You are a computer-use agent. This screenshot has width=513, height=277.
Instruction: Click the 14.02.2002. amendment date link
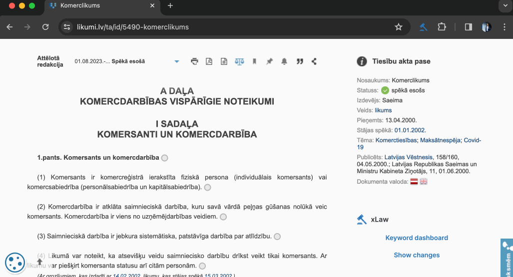click(126, 276)
